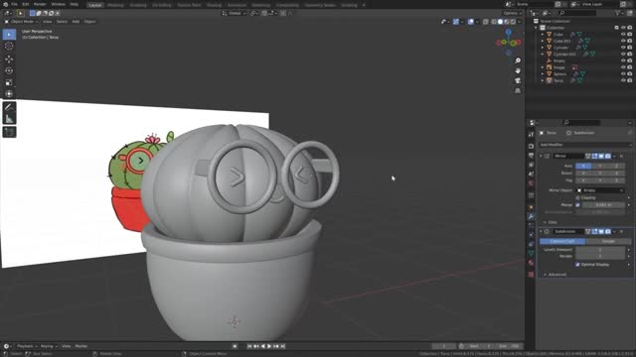Open the viewport Select menu
The height and width of the screenshot is (357, 636).
(x=62, y=22)
